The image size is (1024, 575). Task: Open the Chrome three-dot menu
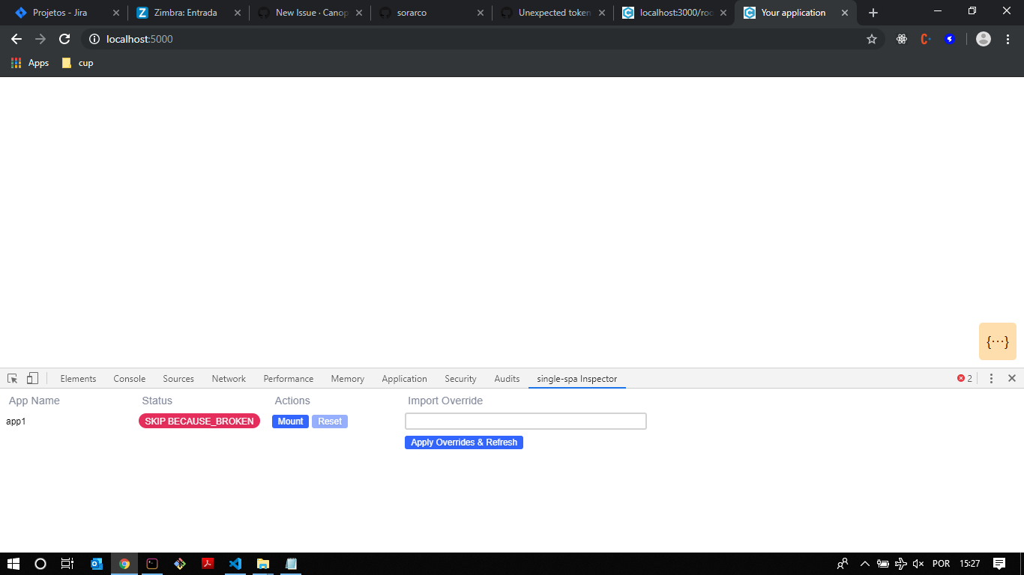(1008, 39)
